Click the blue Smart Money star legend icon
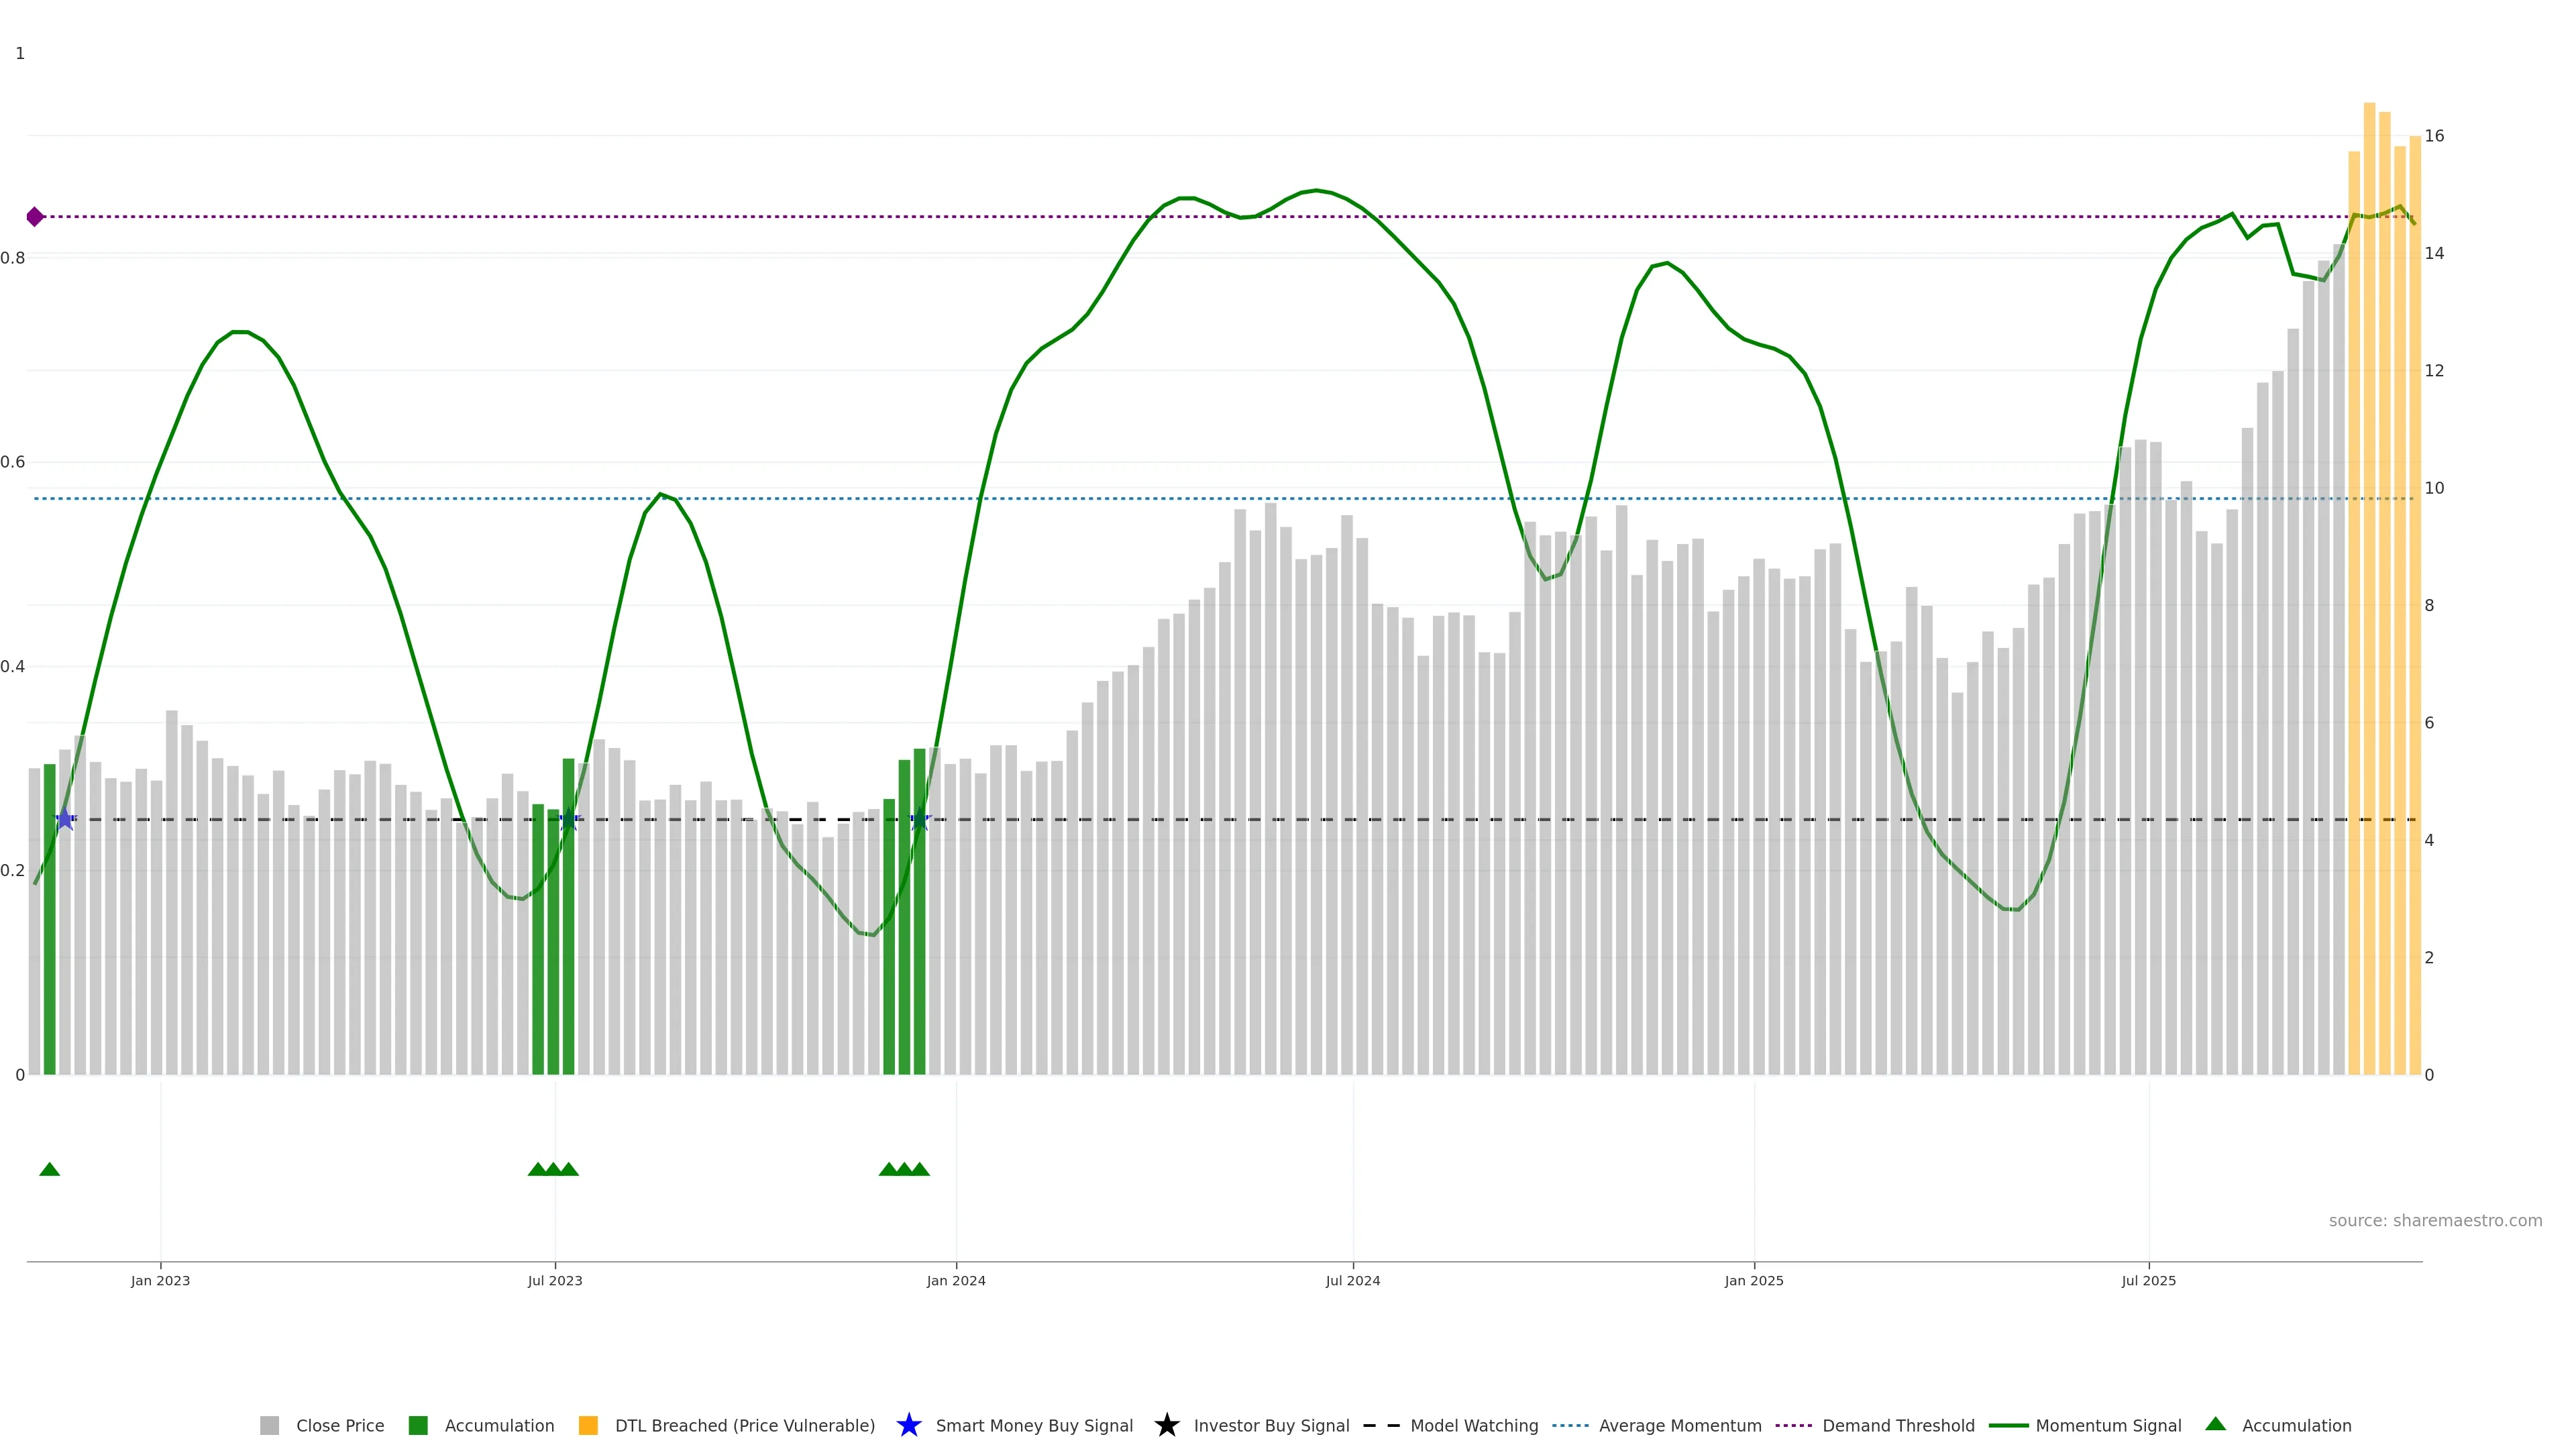The image size is (2576, 1449). click(908, 1425)
